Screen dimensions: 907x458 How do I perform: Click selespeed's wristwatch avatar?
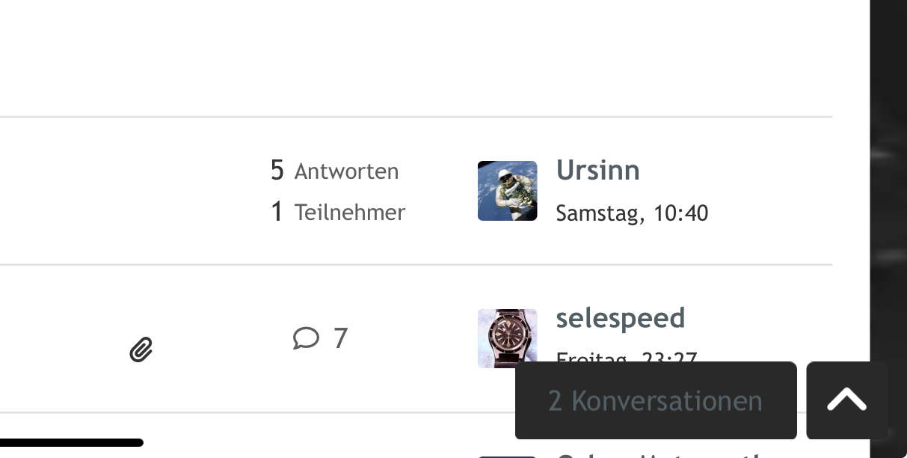pos(507,338)
